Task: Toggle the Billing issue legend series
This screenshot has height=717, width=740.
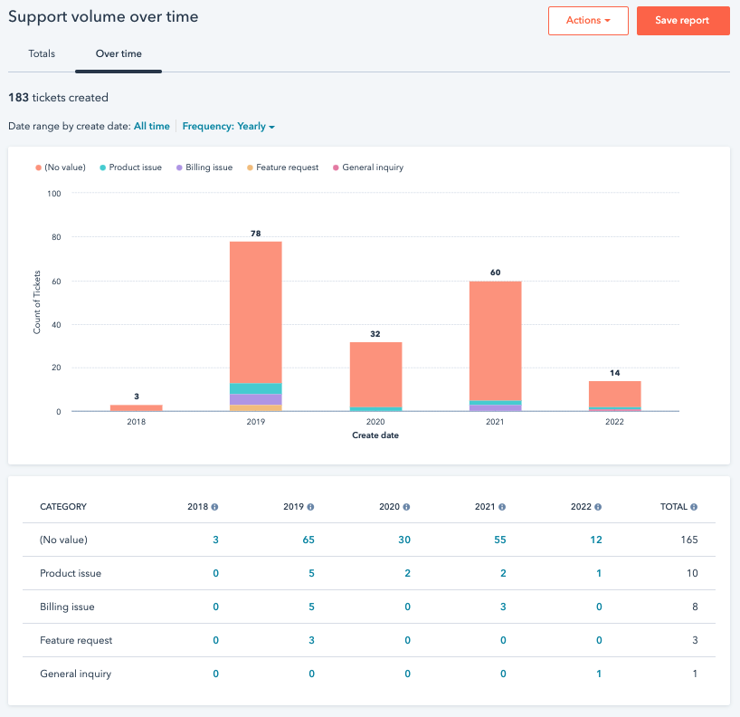Action: (204, 167)
